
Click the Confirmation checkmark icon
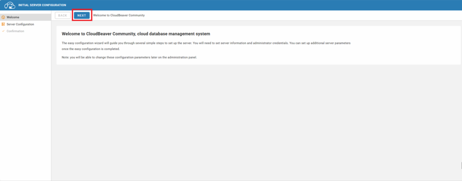pyautogui.click(x=3, y=31)
